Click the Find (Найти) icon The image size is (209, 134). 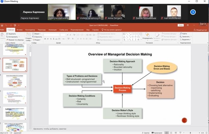click(x=184, y=34)
